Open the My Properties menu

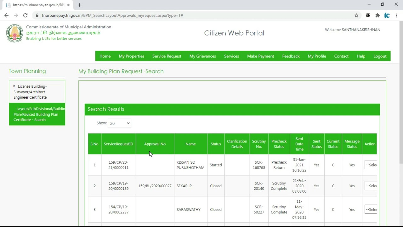131,56
